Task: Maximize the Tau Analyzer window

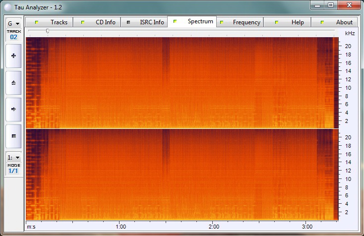Action: [x=331, y=5]
